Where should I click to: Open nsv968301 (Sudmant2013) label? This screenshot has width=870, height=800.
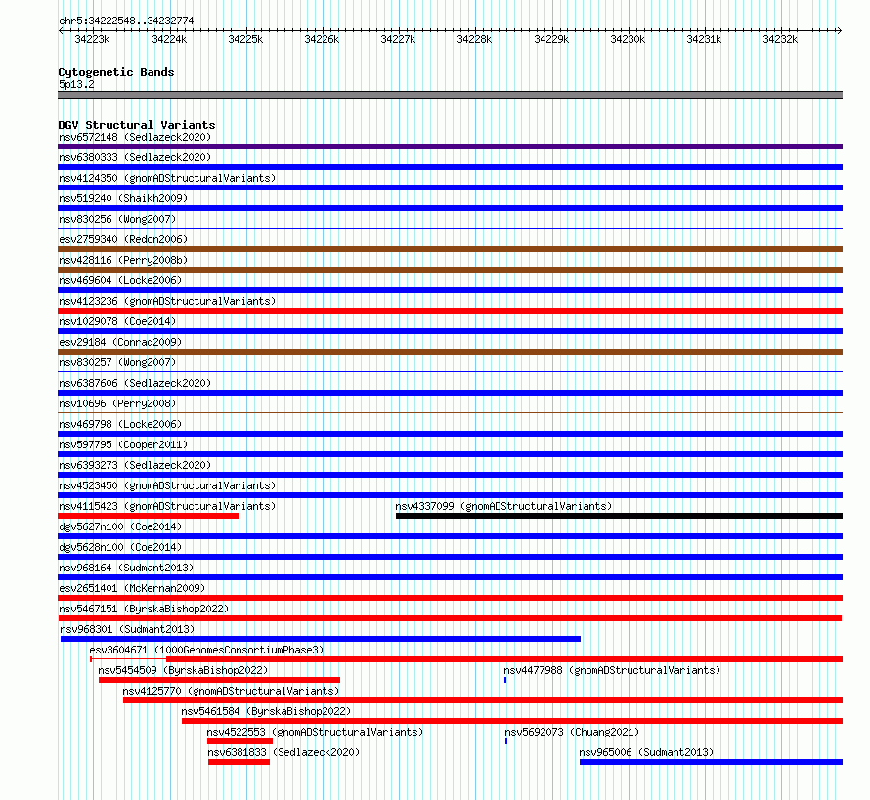(x=127, y=629)
